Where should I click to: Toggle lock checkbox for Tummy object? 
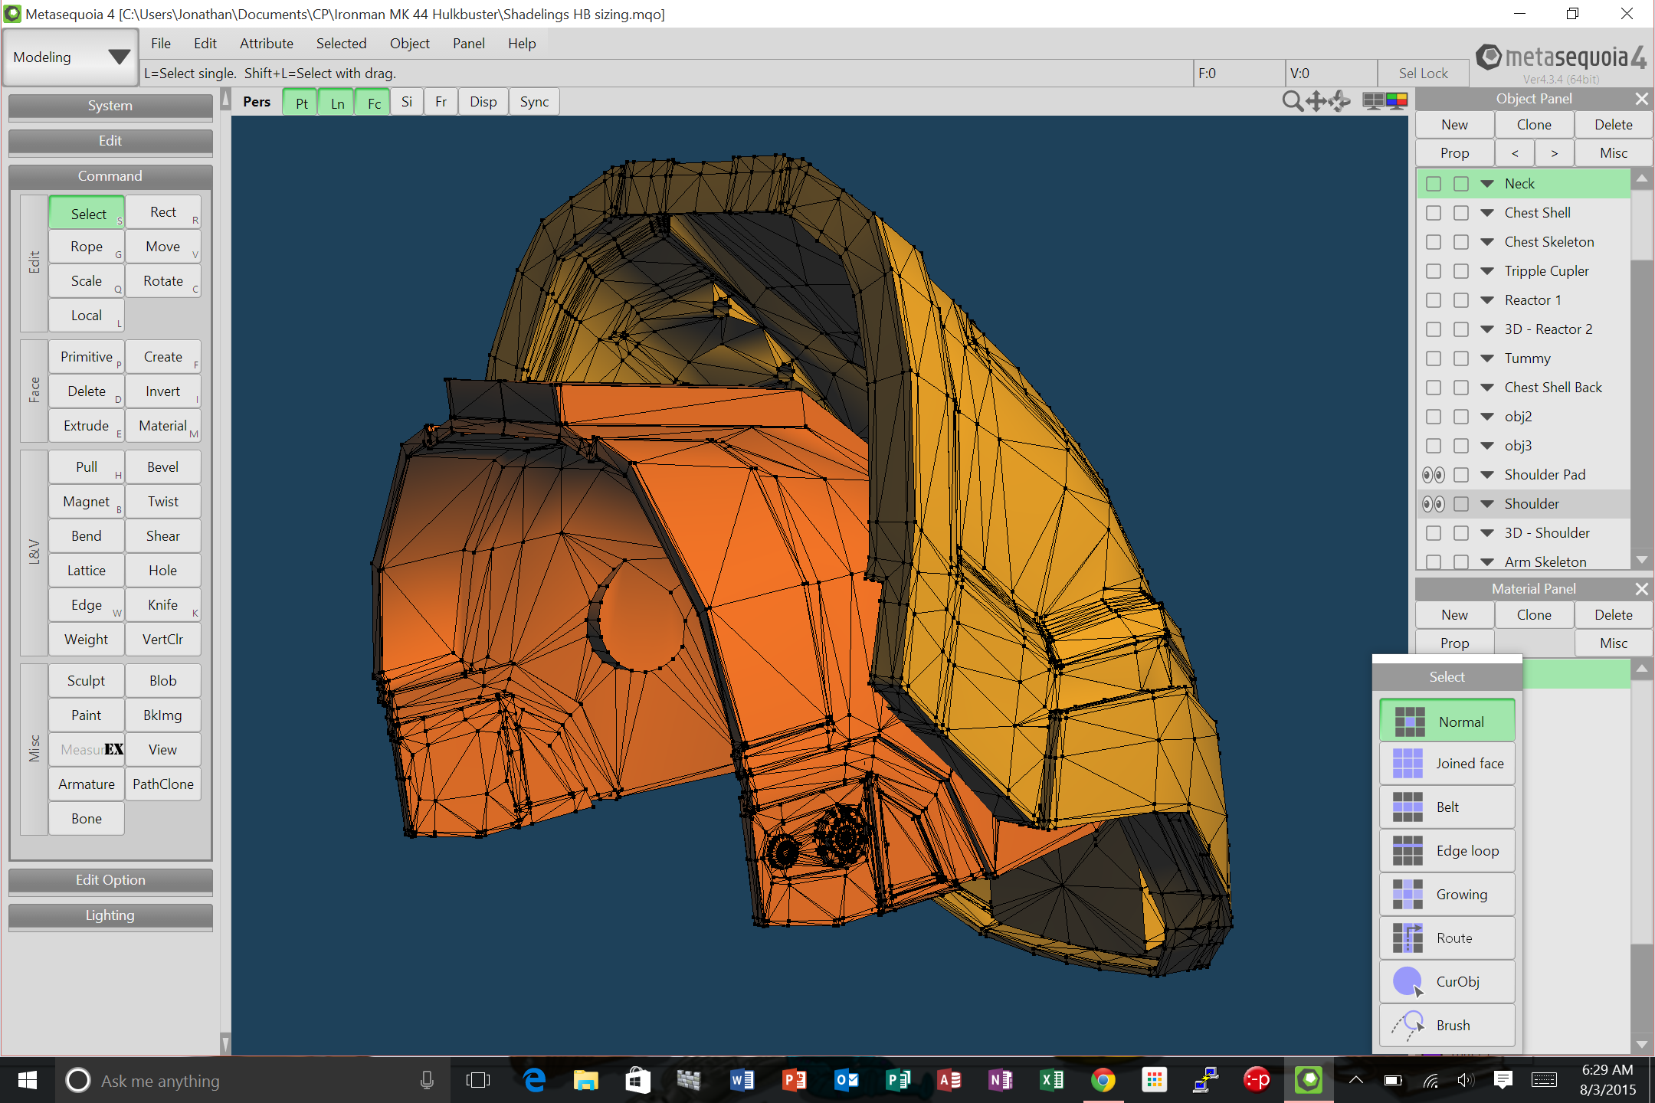[x=1461, y=358]
